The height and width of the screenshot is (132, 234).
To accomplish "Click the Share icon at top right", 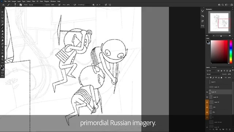I will pyautogui.click(x=232, y=5).
